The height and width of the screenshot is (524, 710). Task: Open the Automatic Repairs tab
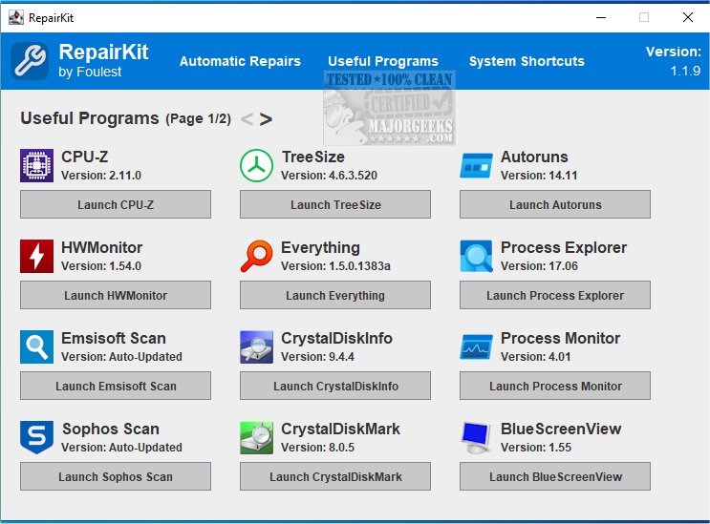coord(240,61)
